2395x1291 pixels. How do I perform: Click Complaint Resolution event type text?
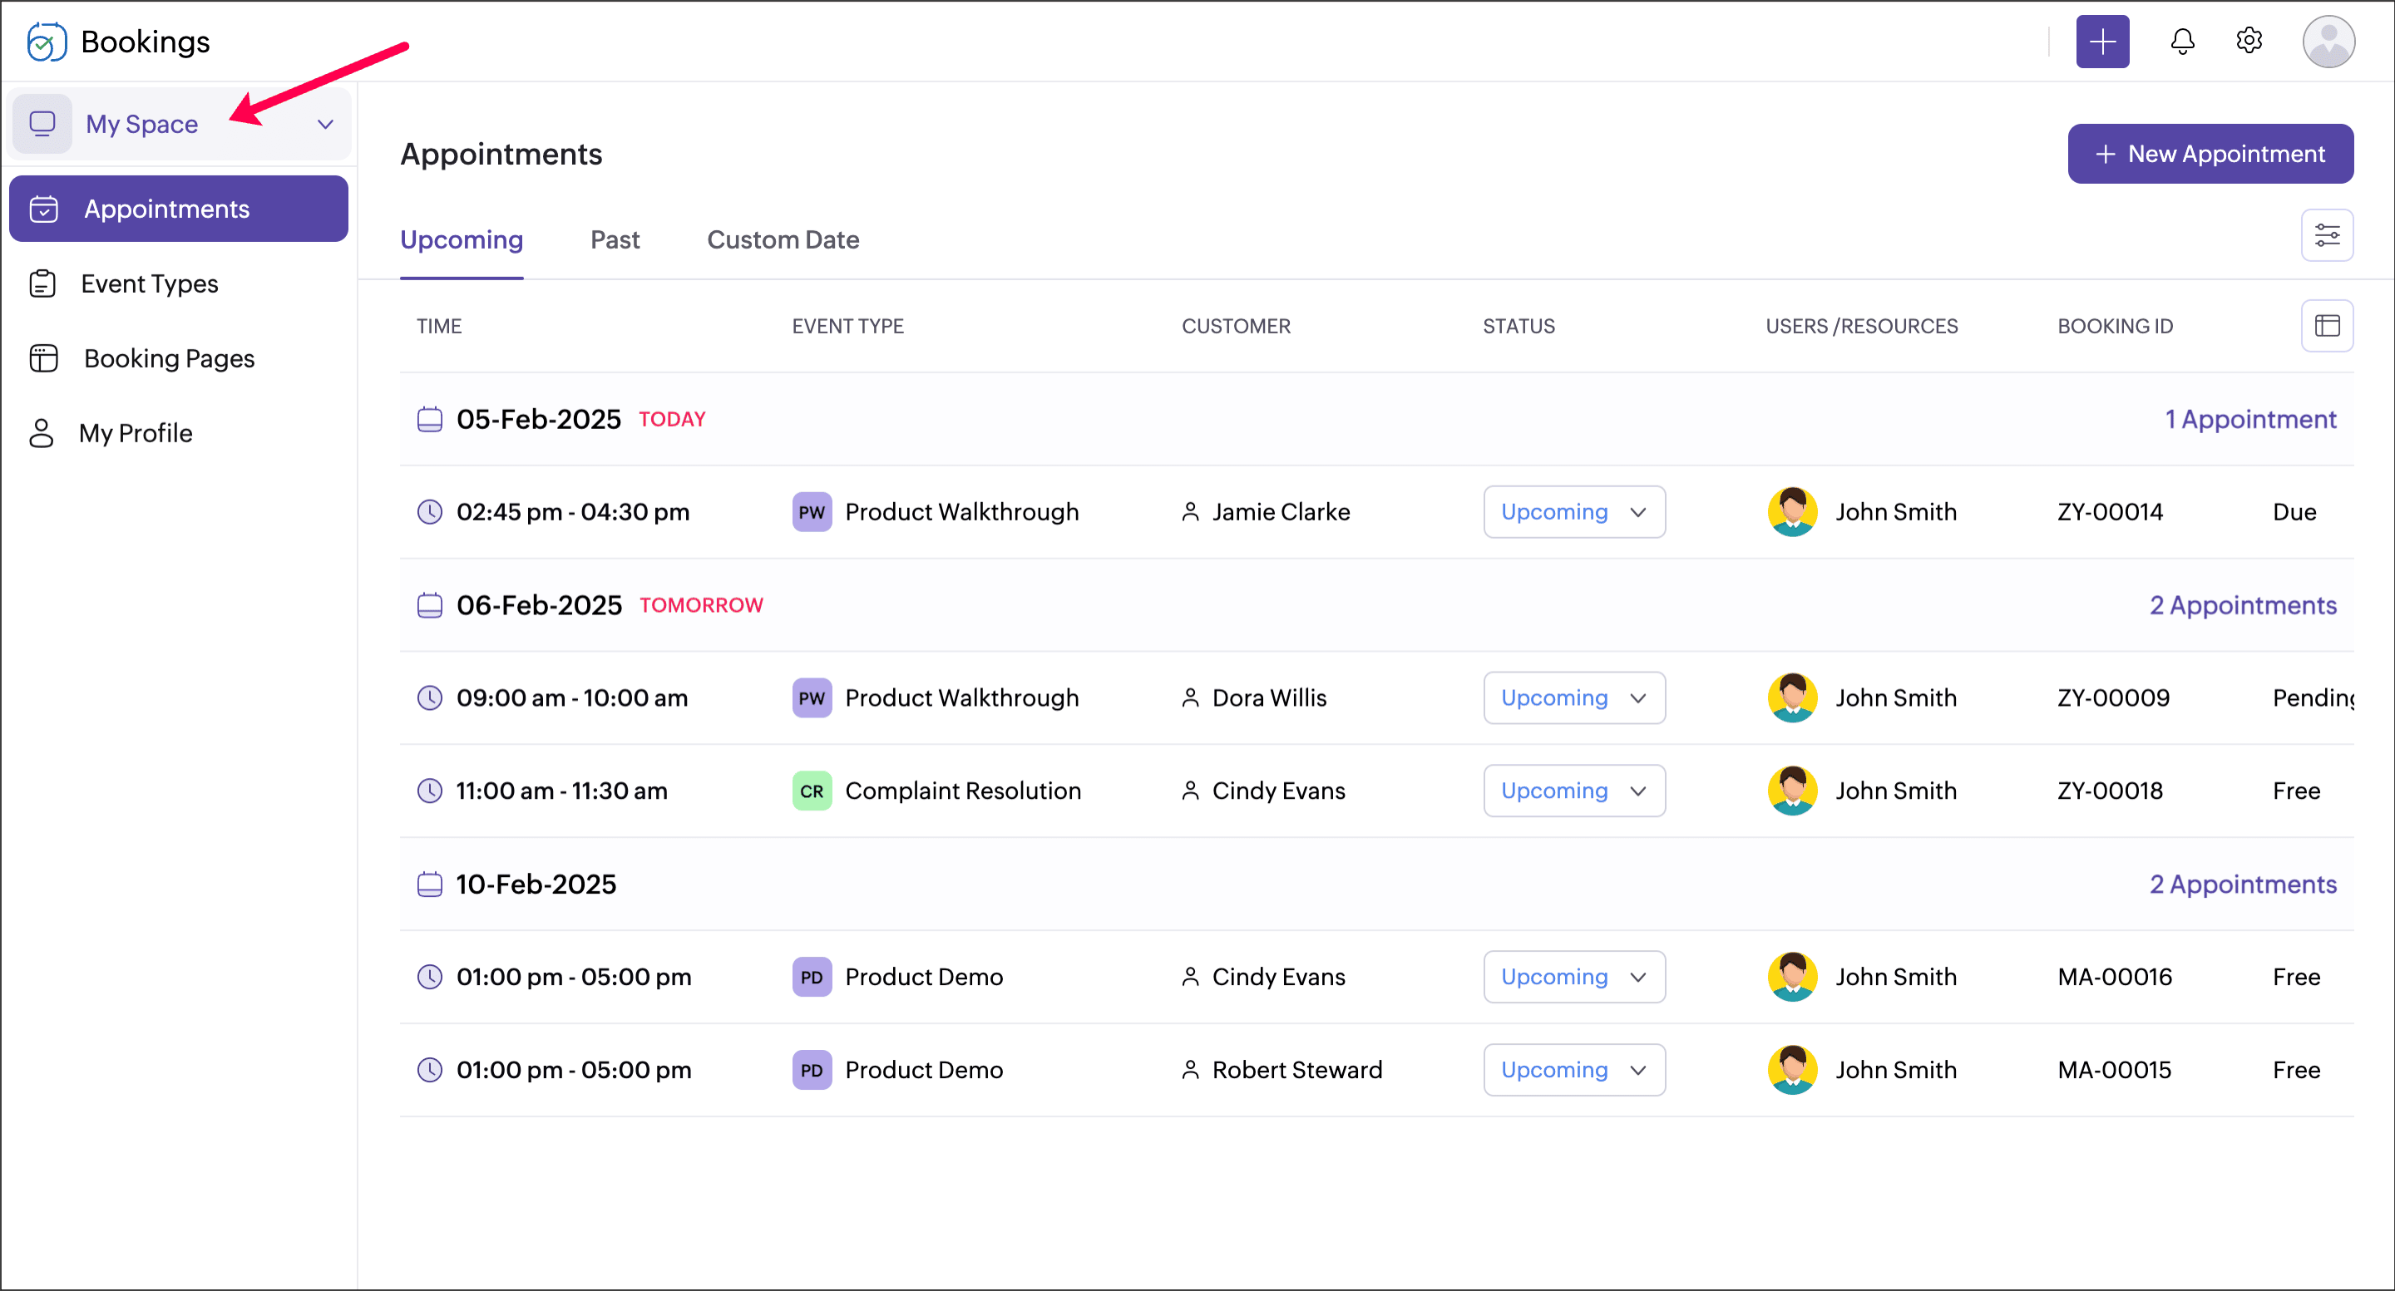pyautogui.click(x=962, y=791)
